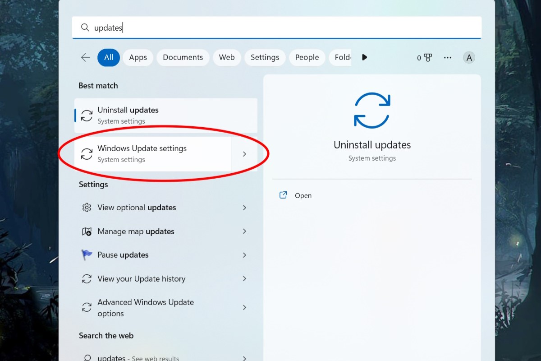The width and height of the screenshot is (541, 361).
Task: Expand chevron for the updates web result
Action: [244, 358]
